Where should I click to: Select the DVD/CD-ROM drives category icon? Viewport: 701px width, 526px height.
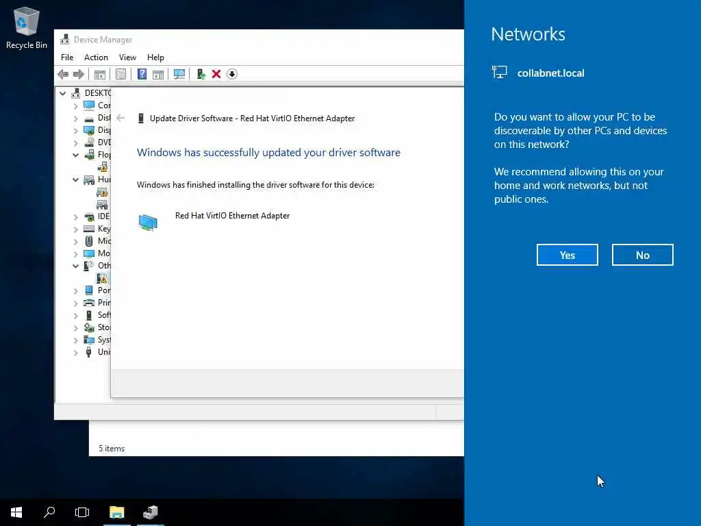(x=90, y=142)
